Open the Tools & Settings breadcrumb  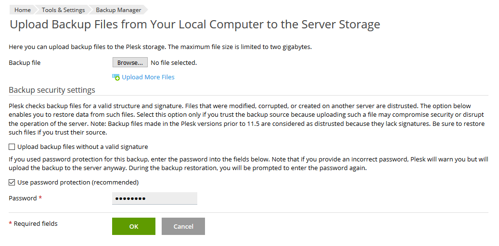click(63, 10)
